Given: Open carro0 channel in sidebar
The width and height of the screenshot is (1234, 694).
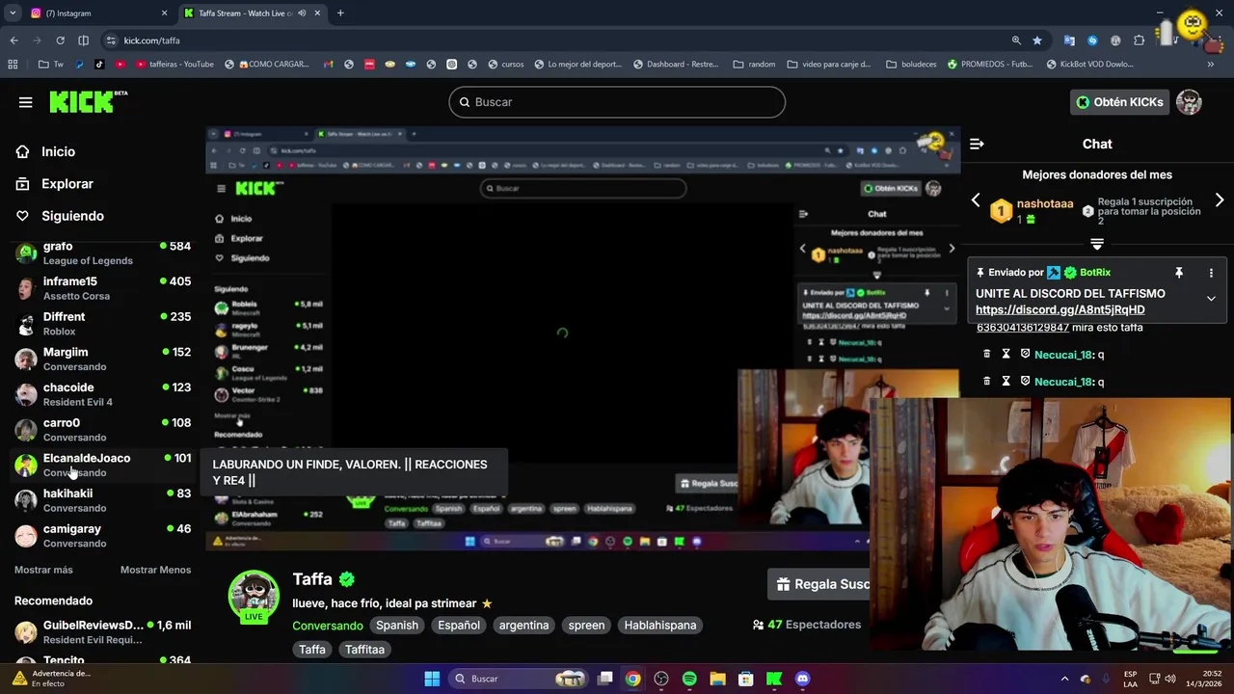Looking at the screenshot, I should [x=102, y=430].
